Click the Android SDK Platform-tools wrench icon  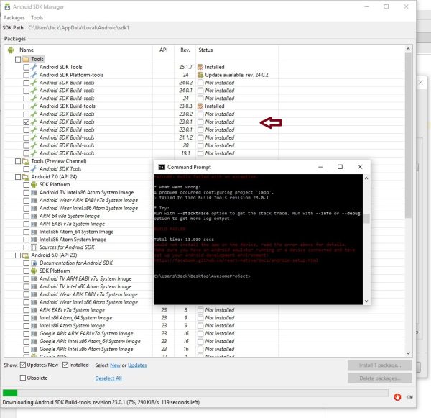click(x=34, y=75)
